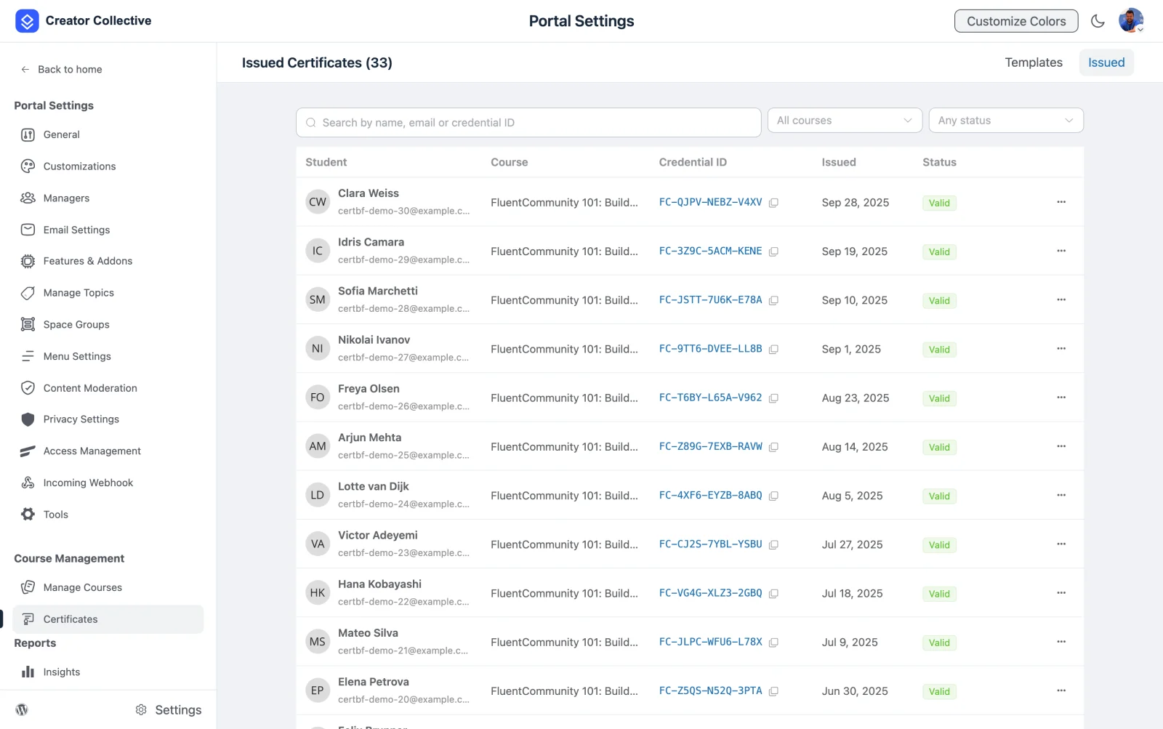Screen dimensions: 1163x729
Task: Open Manage Topics tag icon
Action: pos(28,293)
